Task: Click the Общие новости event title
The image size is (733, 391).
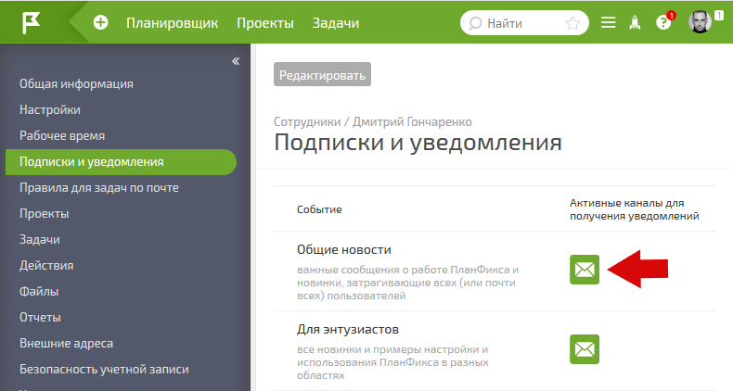Action: pyautogui.click(x=344, y=249)
